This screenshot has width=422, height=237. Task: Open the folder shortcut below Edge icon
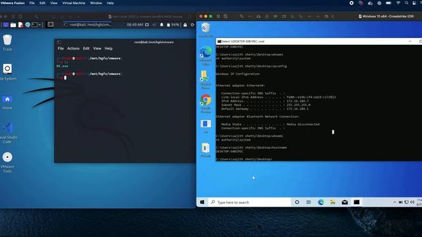(x=204, y=76)
